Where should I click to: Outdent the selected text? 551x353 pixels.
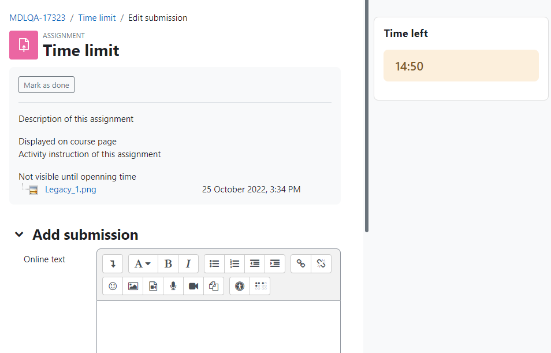click(255, 263)
